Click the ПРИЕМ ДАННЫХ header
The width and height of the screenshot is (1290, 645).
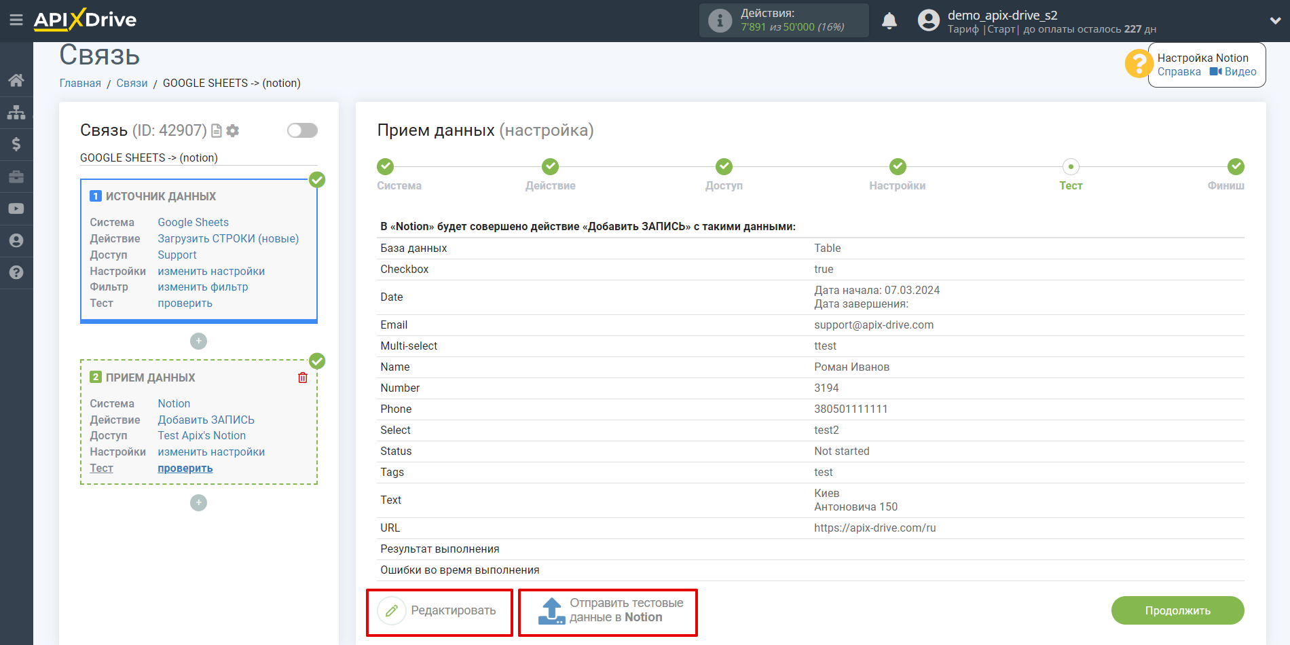(150, 377)
